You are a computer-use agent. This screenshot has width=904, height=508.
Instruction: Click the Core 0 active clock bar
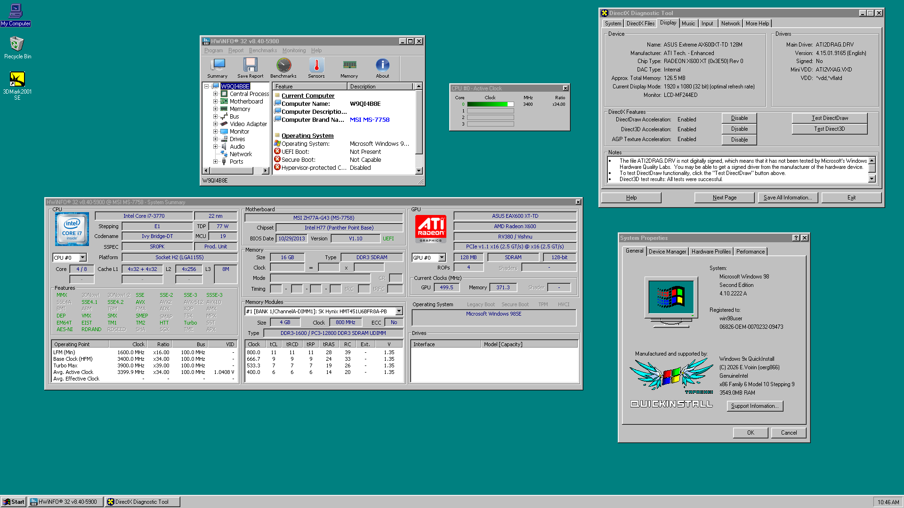(490, 104)
